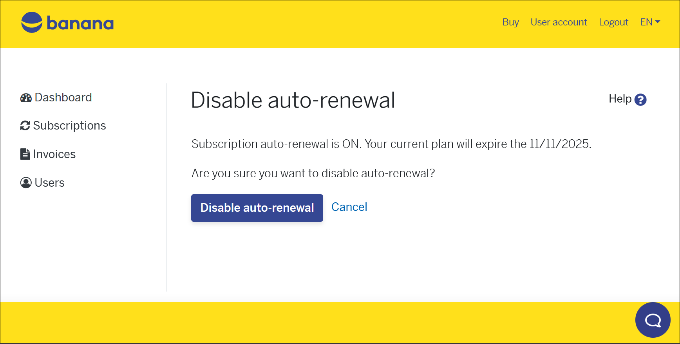Click the Help question mark icon
The height and width of the screenshot is (344, 680).
(640, 100)
